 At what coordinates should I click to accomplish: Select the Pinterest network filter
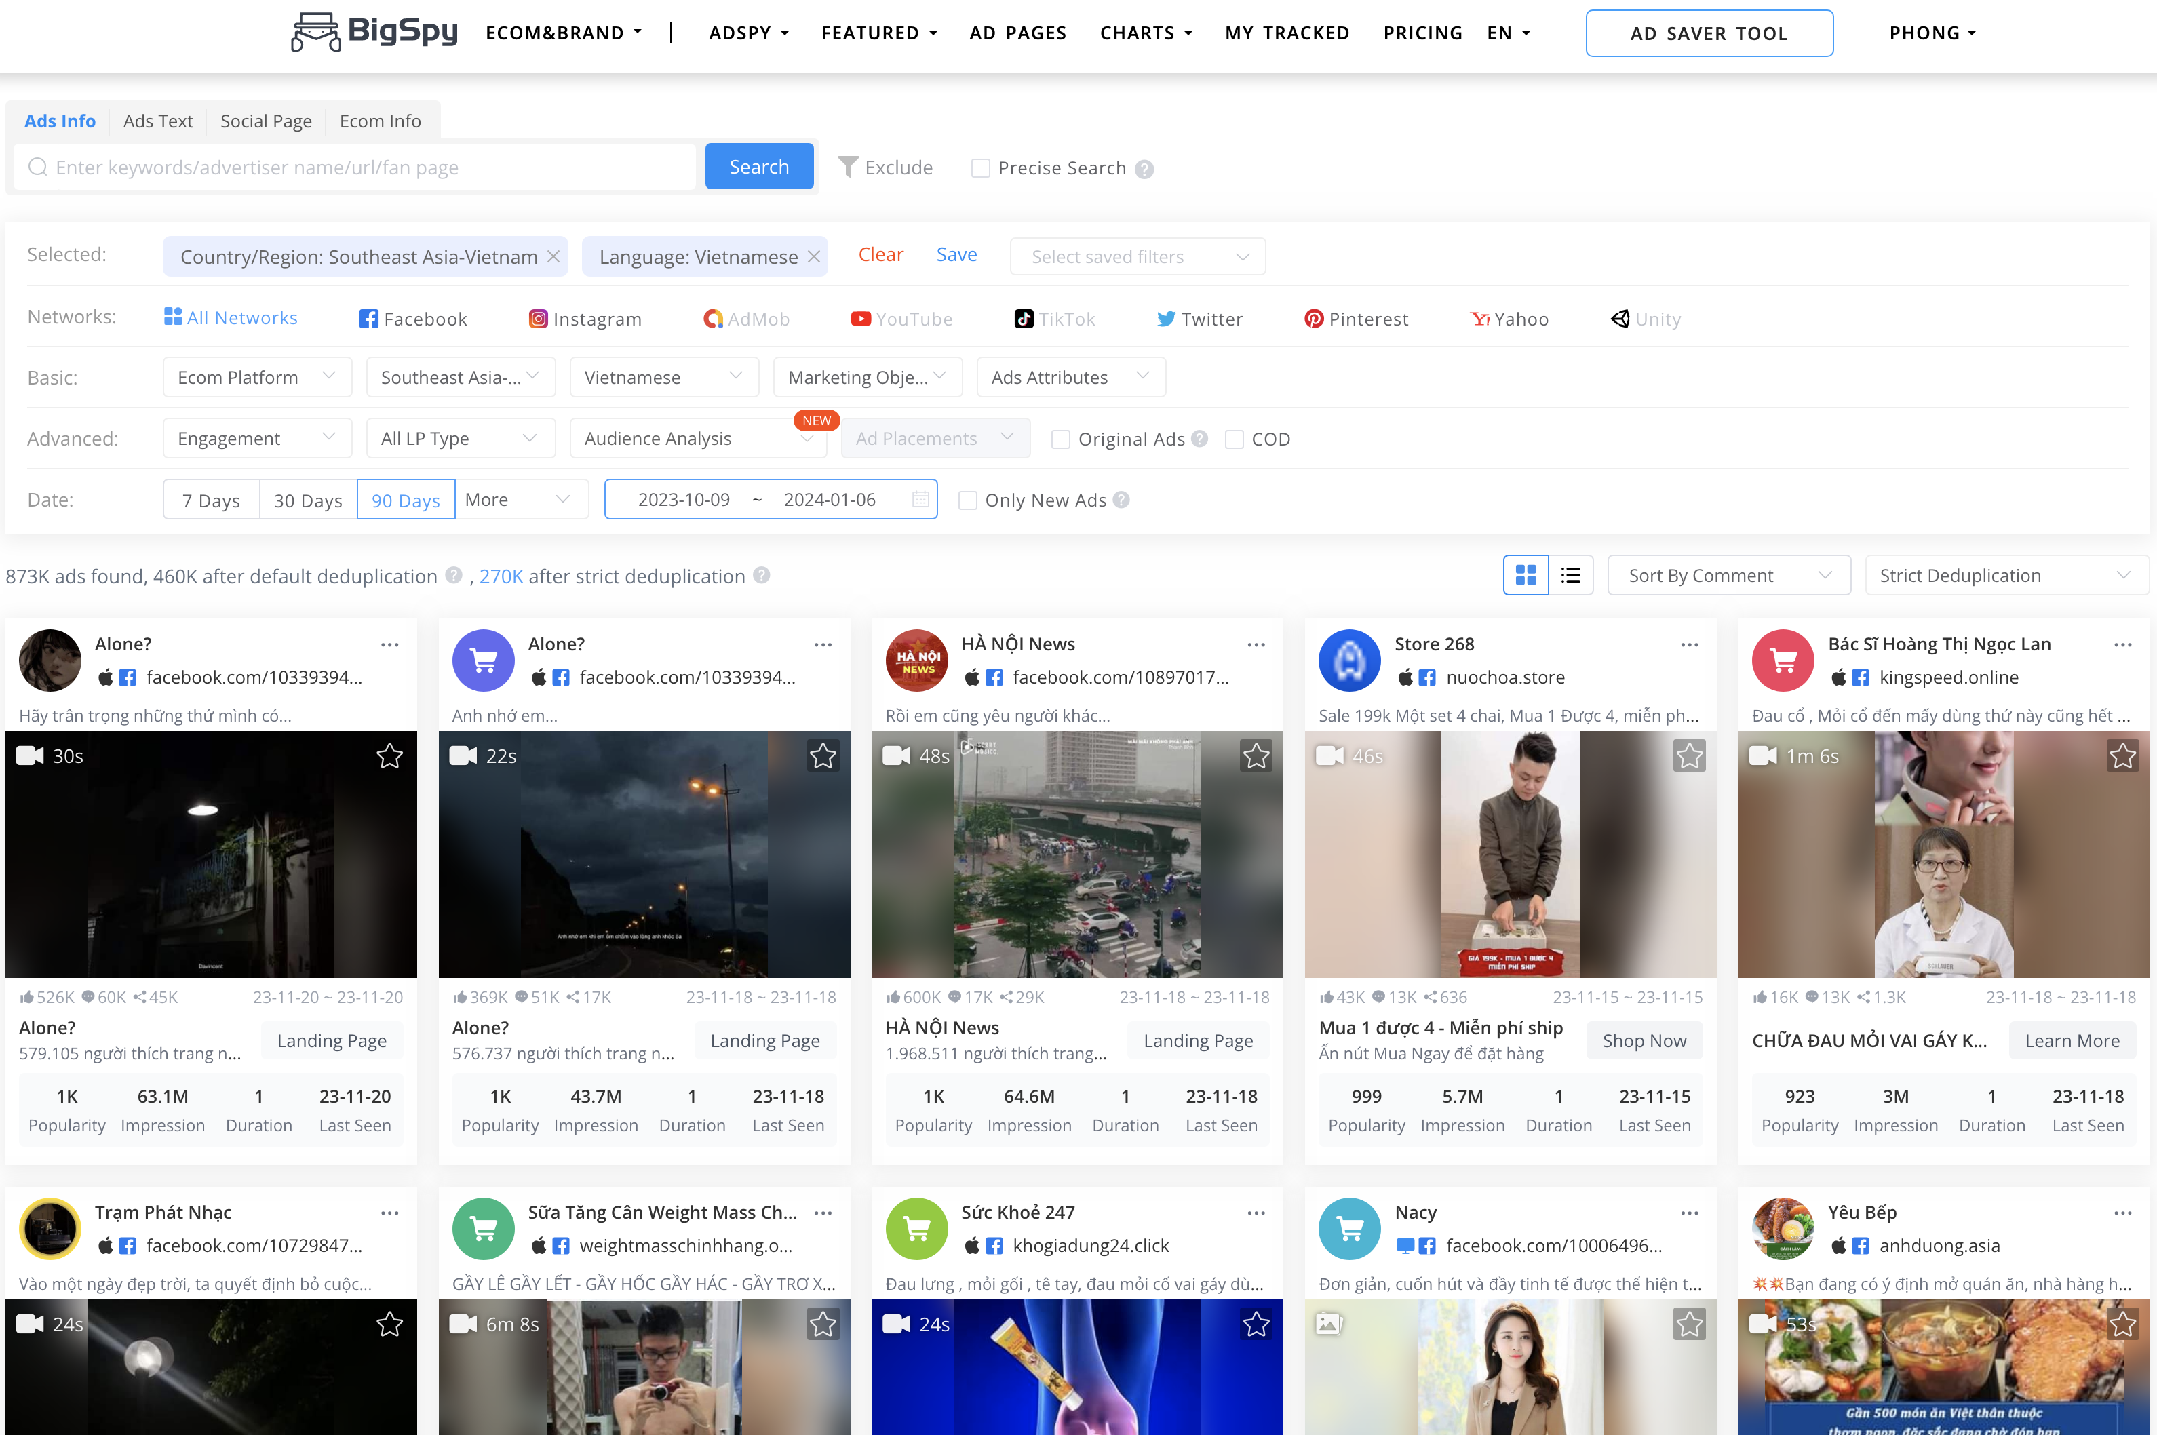click(x=1356, y=319)
